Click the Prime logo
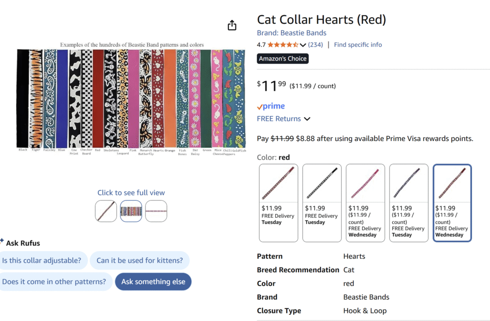The height and width of the screenshot is (321, 490). click(271, 106)
